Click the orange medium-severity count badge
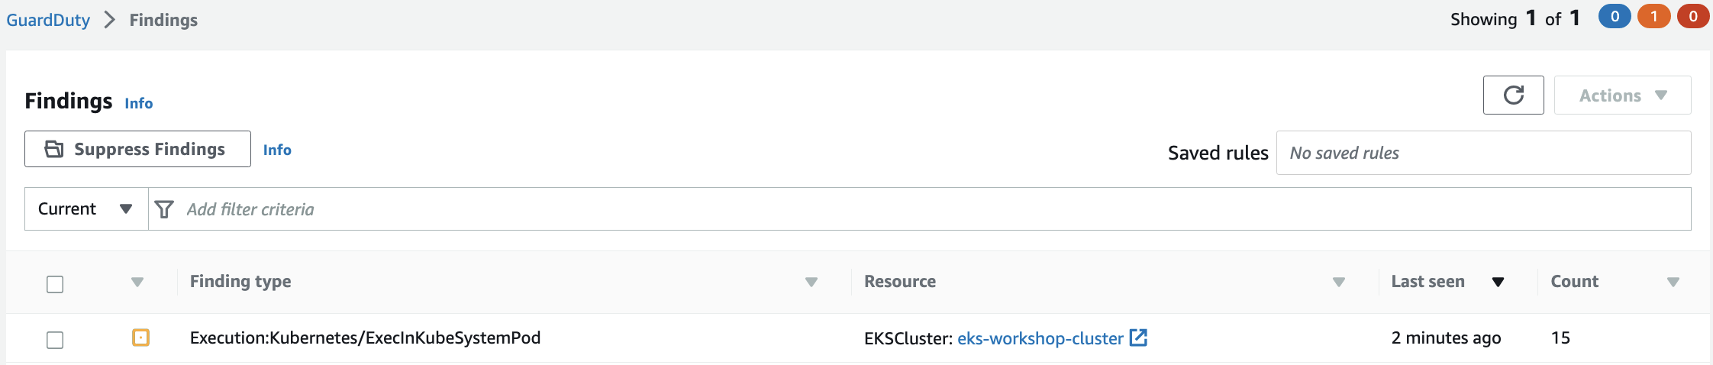This screenshot has width=1713, height=365. (1653, 17)
